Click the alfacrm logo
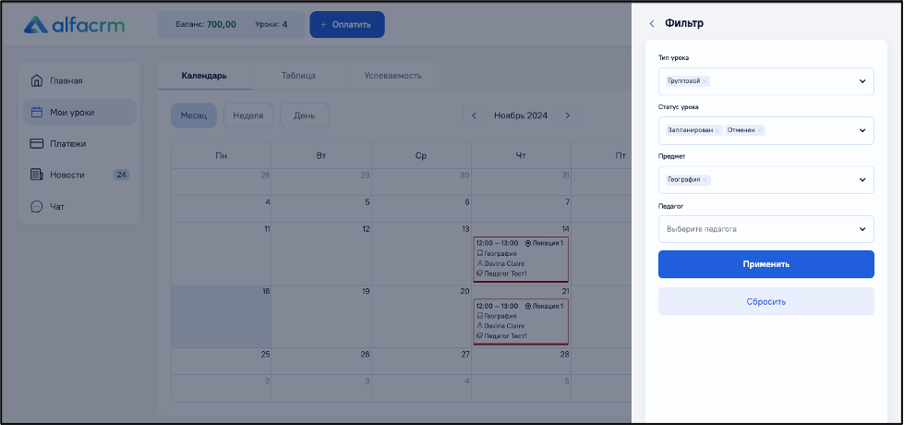This screenshot has height=425, width=904. (x=74, y=24)
